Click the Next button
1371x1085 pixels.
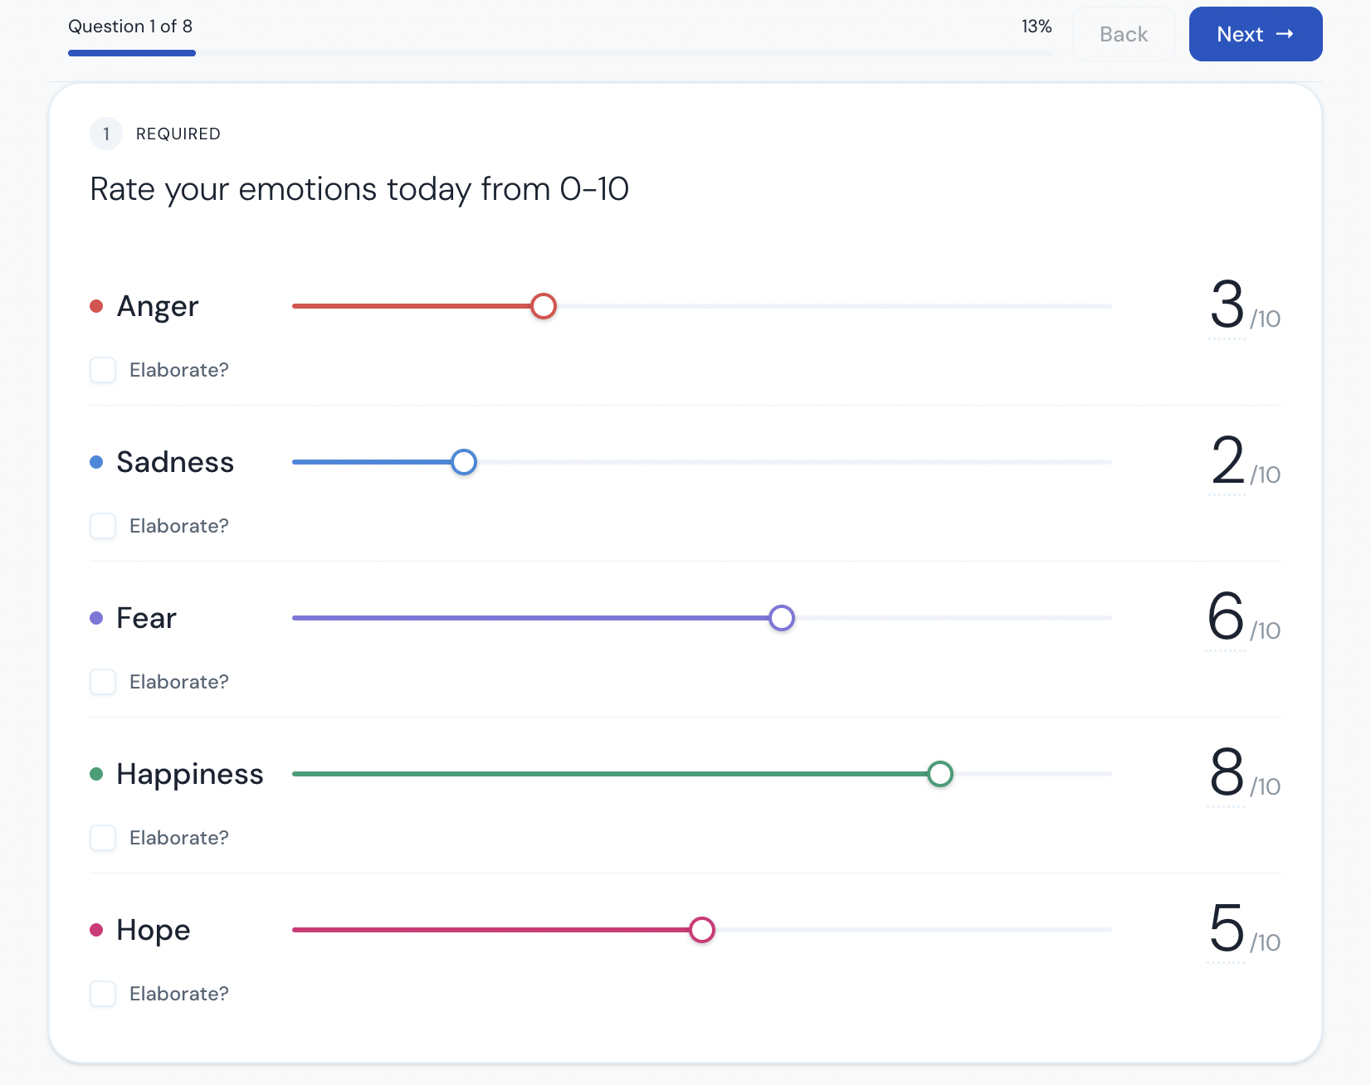1256,34
